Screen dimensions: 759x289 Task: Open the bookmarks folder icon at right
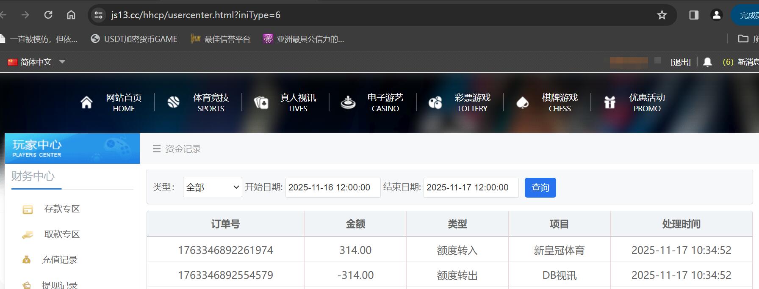click(743, 39)
